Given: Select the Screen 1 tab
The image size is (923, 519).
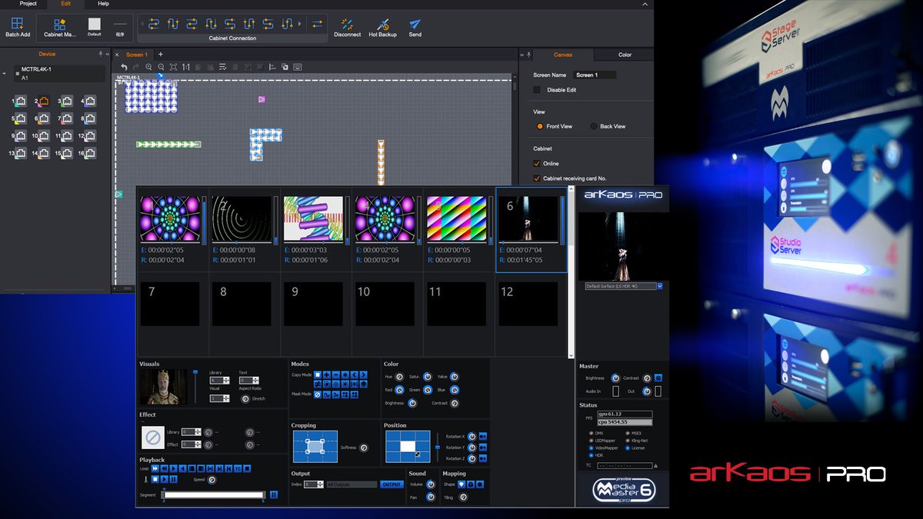Looking at the screenshot, I should click(136, 55).
